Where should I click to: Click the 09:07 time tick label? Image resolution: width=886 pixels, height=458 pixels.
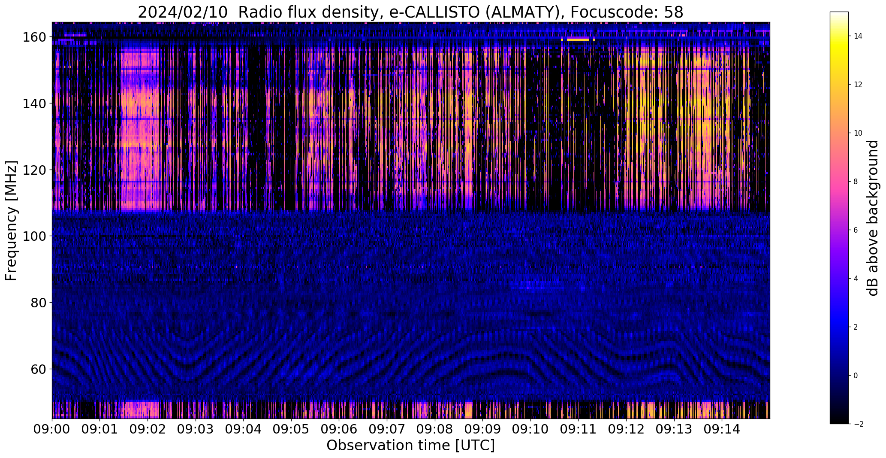387,429
